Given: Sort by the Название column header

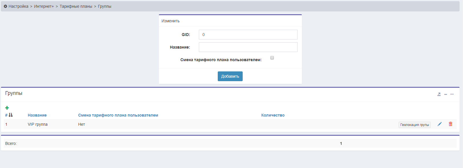Looking at the screenshot, I should click(37, 115).
